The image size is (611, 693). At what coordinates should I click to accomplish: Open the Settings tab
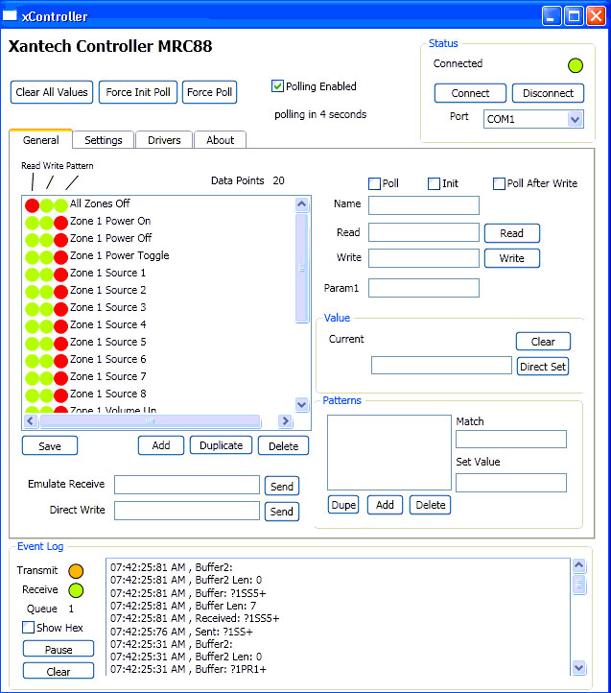[x=104, y=140]
